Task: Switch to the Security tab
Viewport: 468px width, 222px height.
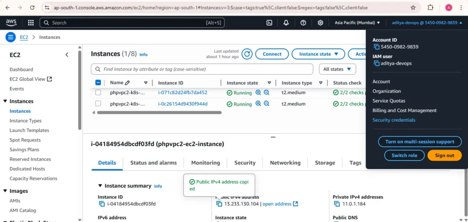Action: coord(245,162)
